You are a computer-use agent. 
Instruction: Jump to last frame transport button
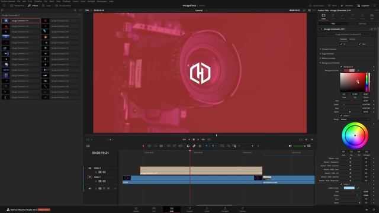point(203,140)
